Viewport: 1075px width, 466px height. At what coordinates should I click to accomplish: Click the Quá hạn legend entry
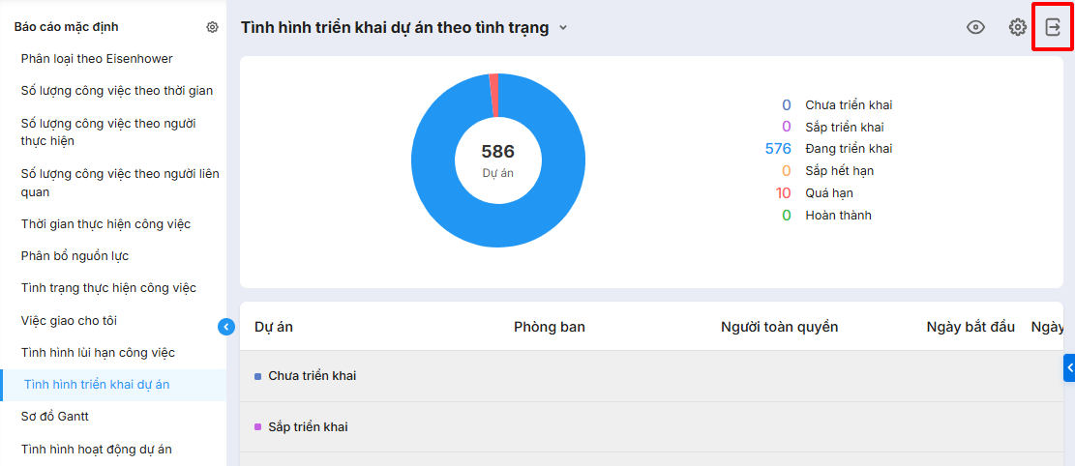click(828, 193)
